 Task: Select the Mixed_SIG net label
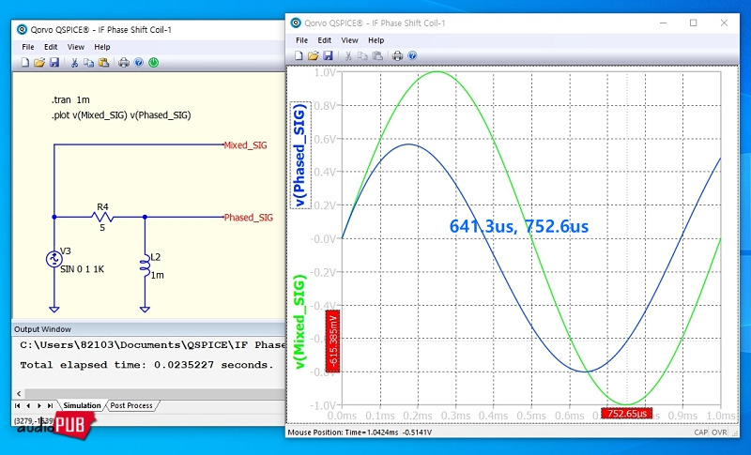(x=245, y=145)
